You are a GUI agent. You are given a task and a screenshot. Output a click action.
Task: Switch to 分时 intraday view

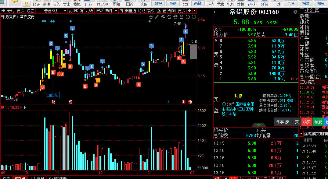(11, 11)
